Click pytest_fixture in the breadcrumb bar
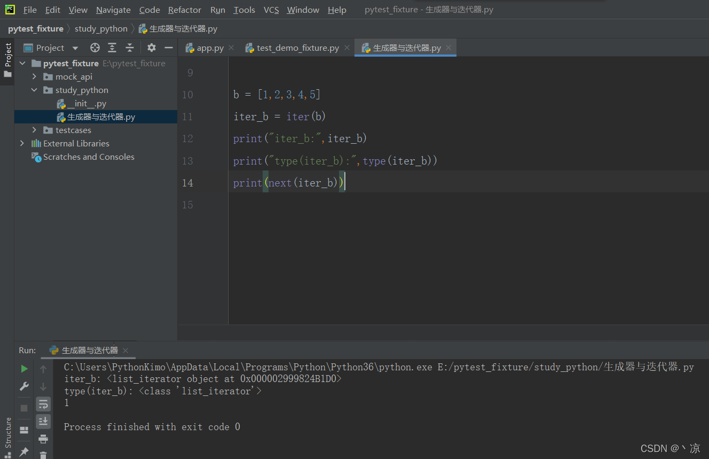This screenshot has width=709, height=459. point(36,29)
